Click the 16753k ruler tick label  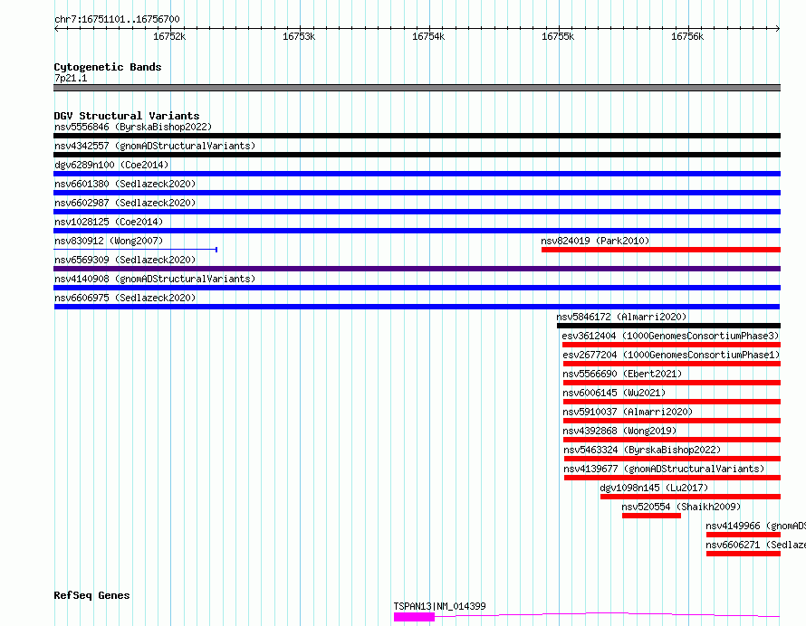click(299, 36)
